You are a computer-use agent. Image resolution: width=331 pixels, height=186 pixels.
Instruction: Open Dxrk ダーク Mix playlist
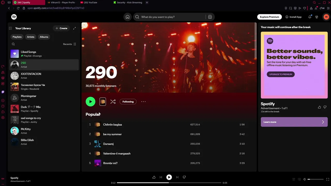(x=44, y=109)
